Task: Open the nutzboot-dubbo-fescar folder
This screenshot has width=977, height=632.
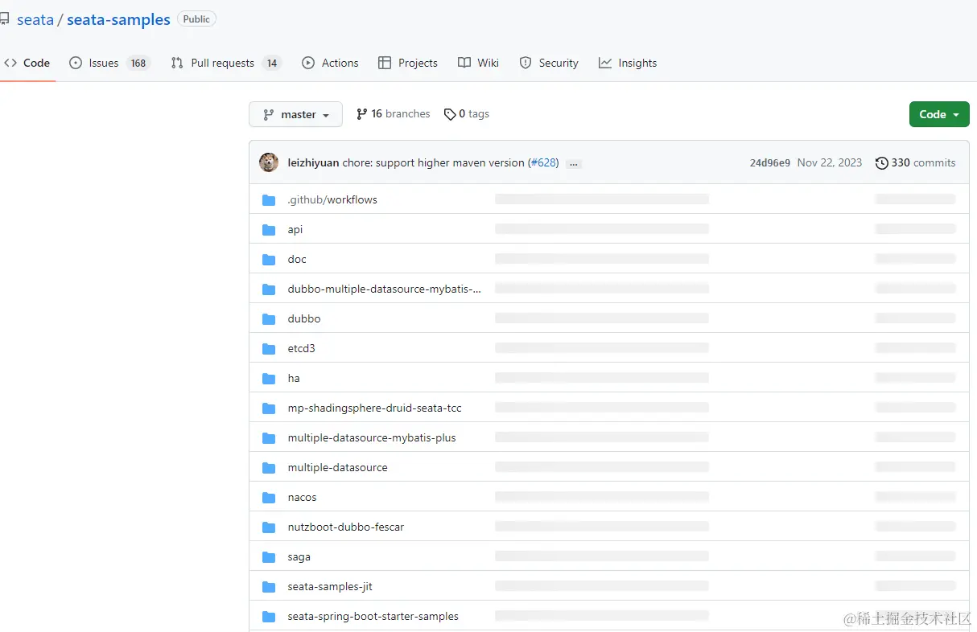Action: coord(346,527)
